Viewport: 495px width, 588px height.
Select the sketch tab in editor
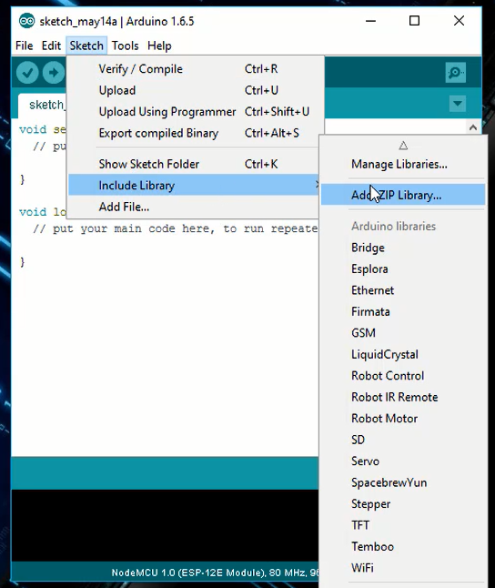pos(43,105)
